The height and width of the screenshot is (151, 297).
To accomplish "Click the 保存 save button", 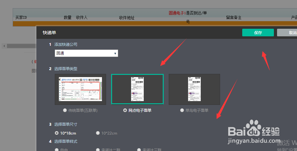I will pos(258,33).
